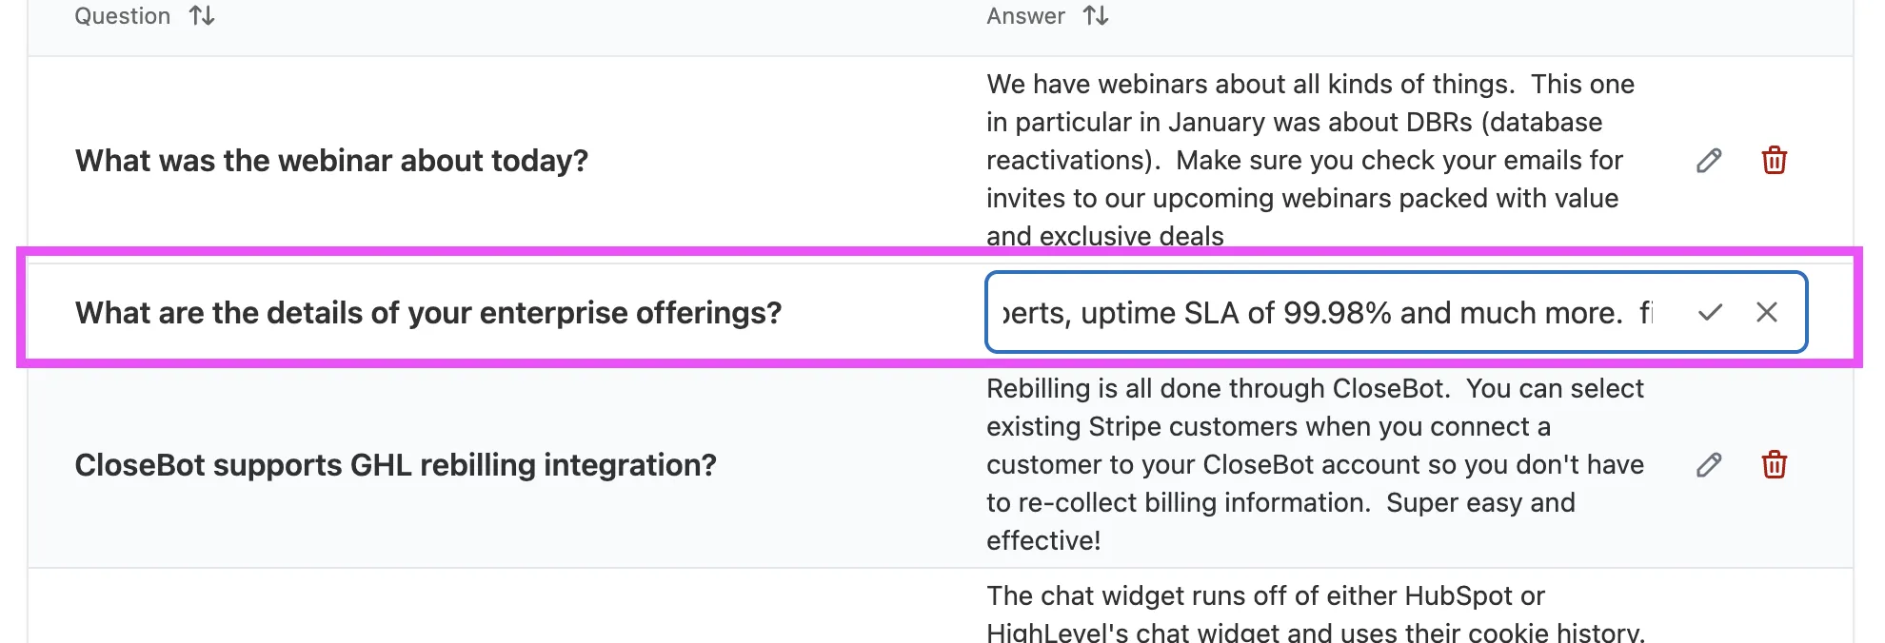1885x643 pixels.
Task: Sort the table by the Answer column icon
Action: 1096,16
